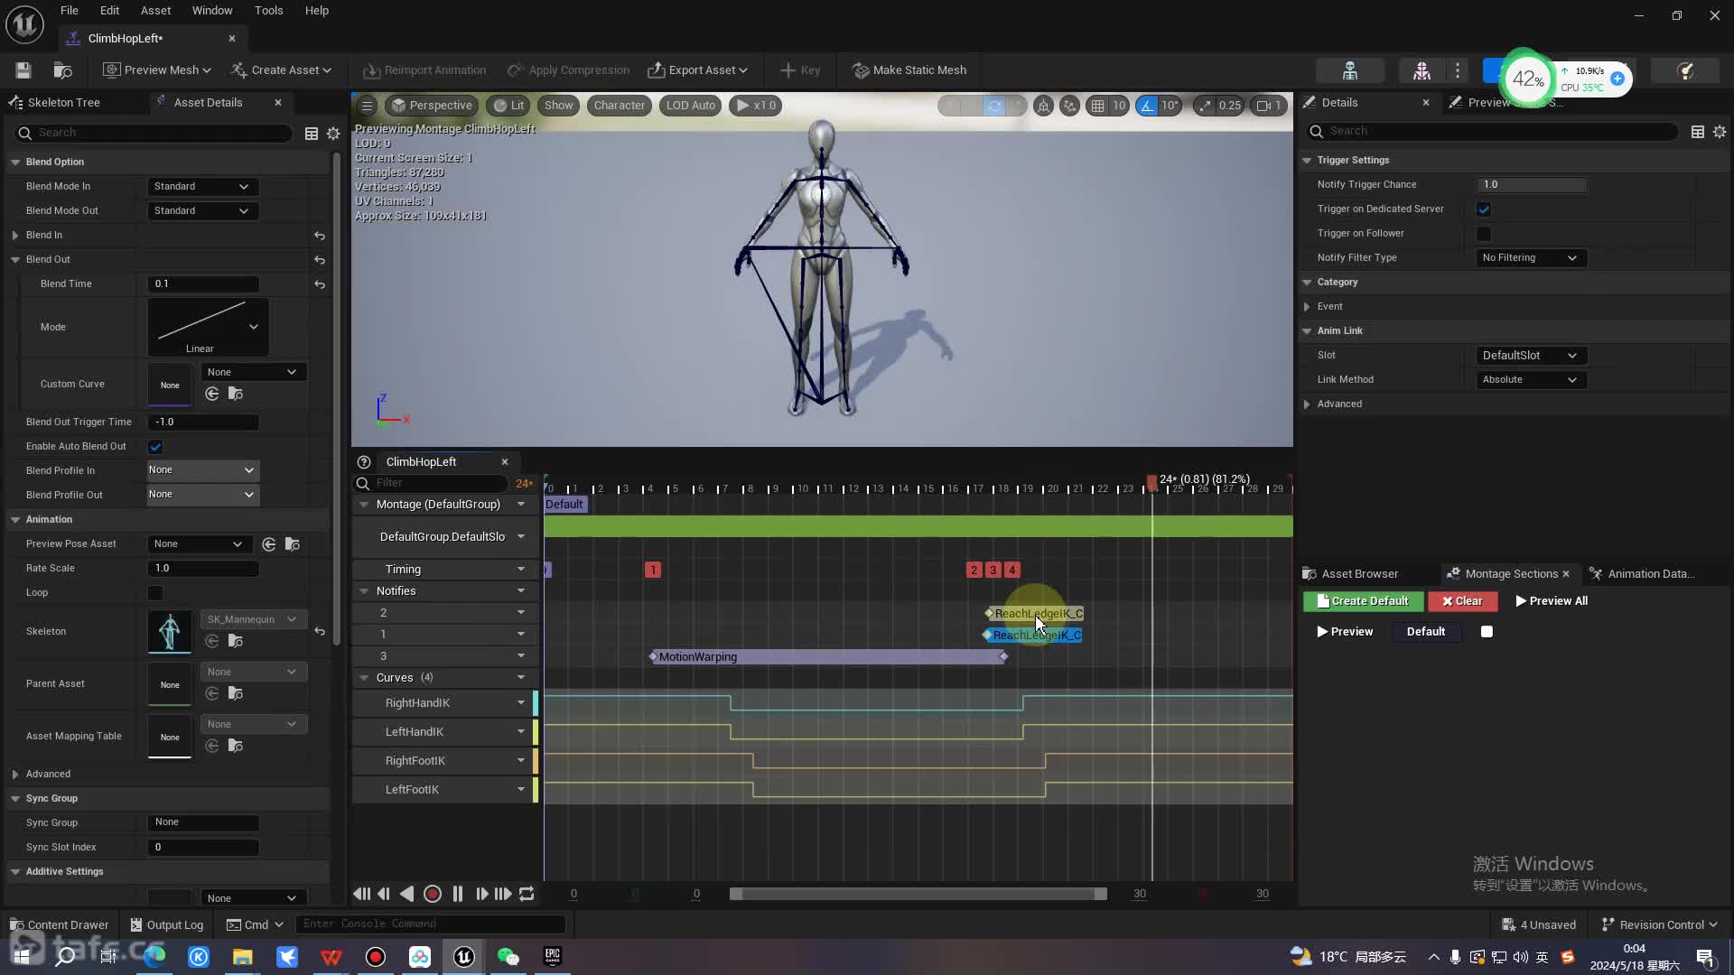Open the viewport hamburger options menu

tap(367, 106)
